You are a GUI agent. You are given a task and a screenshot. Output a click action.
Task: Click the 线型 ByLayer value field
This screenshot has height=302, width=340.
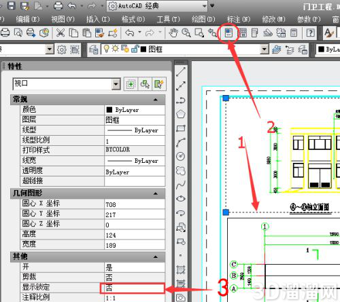135,130
